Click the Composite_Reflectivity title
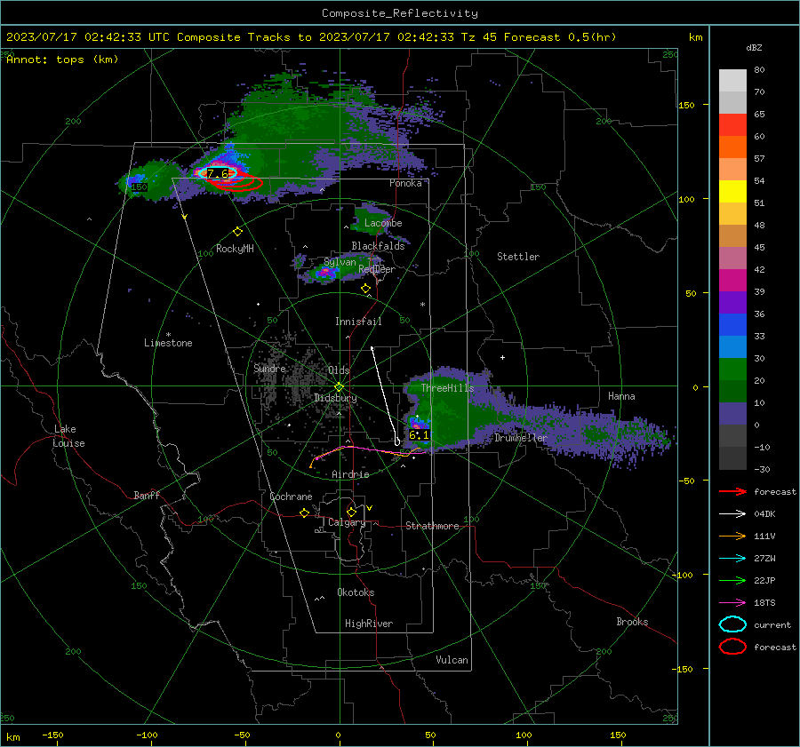This screenshot has width=800, height=747. [400, 13]
